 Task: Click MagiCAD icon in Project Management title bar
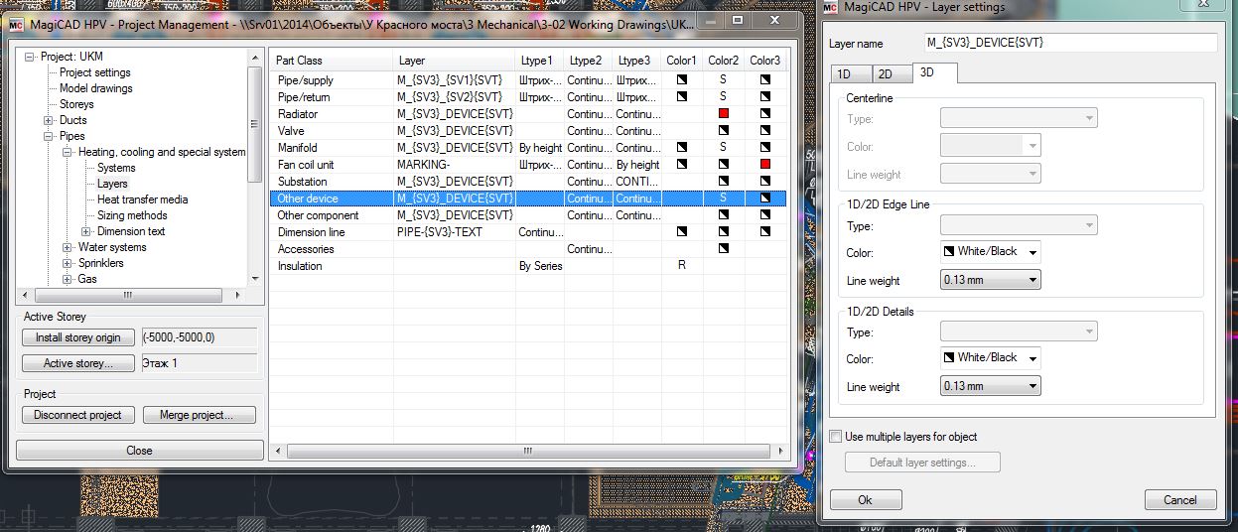click(x=16, y=27)
